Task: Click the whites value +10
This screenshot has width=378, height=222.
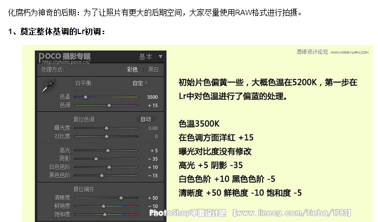Action: click(x=153, y=167)
